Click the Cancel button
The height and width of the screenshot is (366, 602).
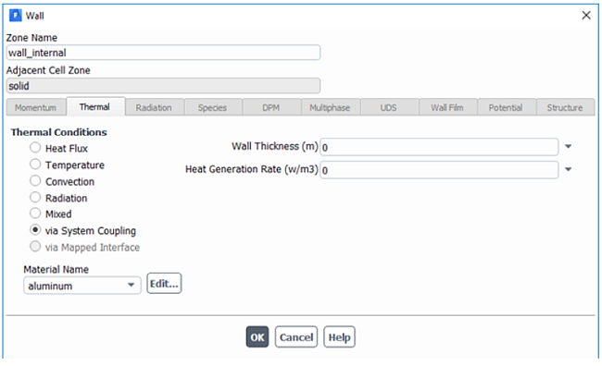coord(296,336)
